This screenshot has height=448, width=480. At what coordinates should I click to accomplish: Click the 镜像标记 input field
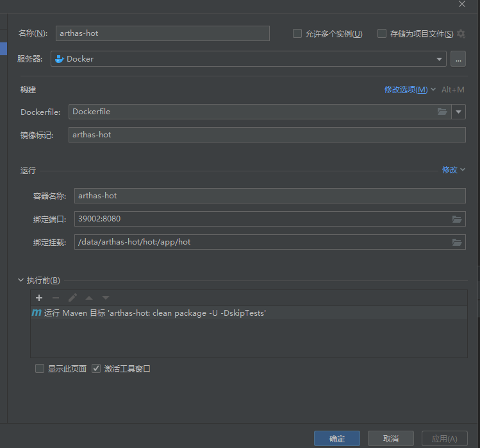pyautogui.click(x=267, y=135)
